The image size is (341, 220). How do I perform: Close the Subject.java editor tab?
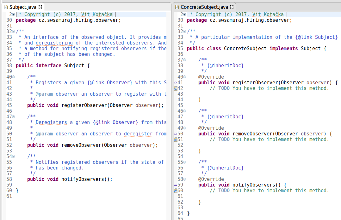click(40, 7)
